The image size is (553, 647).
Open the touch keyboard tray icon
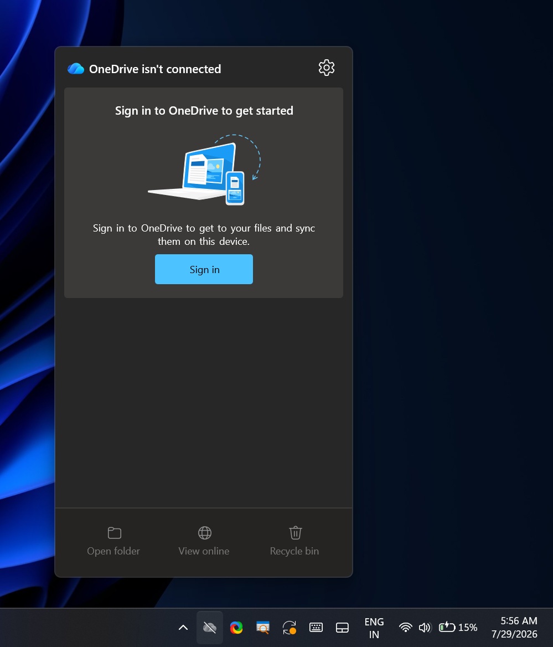click(316, 628)
